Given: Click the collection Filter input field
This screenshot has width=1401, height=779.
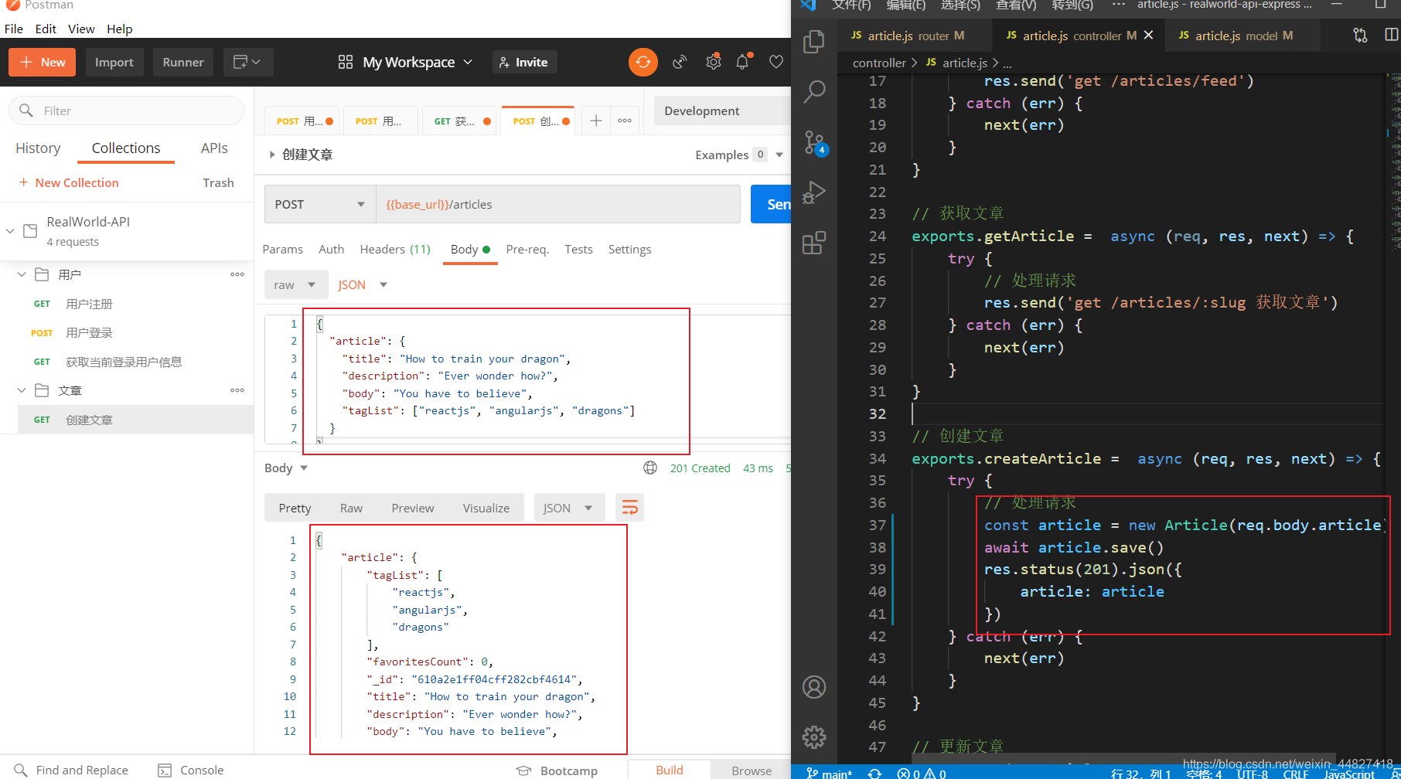Looking at the screenshot, I should coord(127,111).
